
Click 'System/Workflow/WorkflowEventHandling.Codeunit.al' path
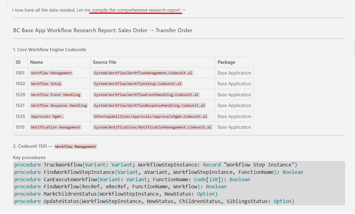[146, 95]
